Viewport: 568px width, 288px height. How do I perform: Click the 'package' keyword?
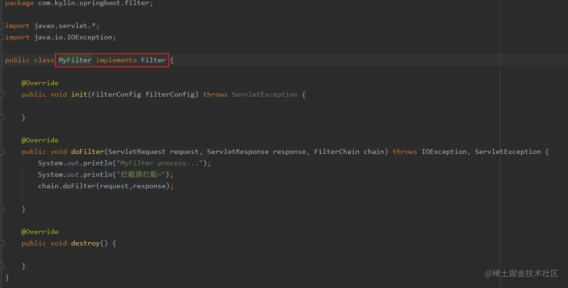[x=19, y=3]
